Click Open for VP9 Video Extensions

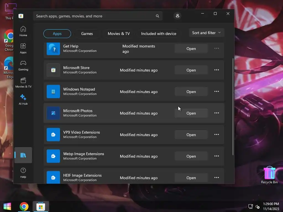click(191, 135)
